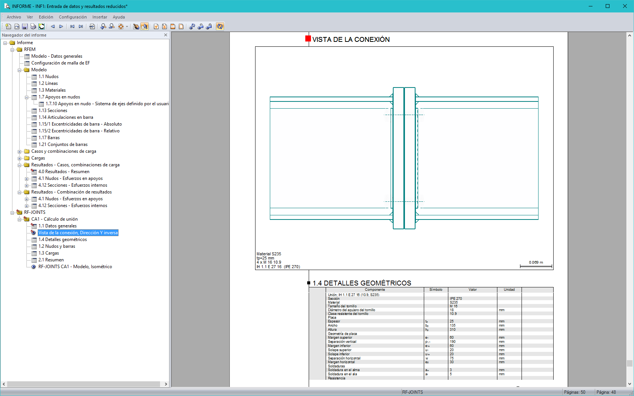Image resolution: width=634 pixels, height=396 pixels.
Task: Open the Configuración menu
Action: point(73,17)
